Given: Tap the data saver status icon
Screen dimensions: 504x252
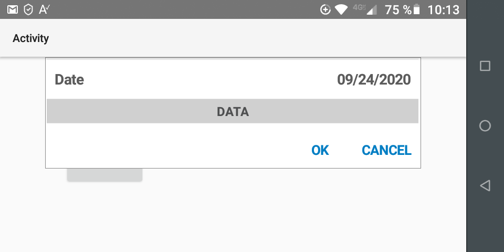Looking at the screenshot, I should pyautogui.click(x=325, y=9).
